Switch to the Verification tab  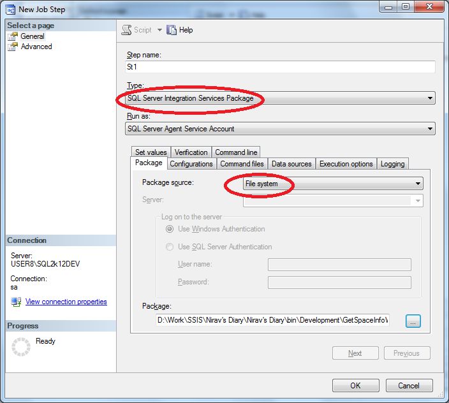point(191,152)
